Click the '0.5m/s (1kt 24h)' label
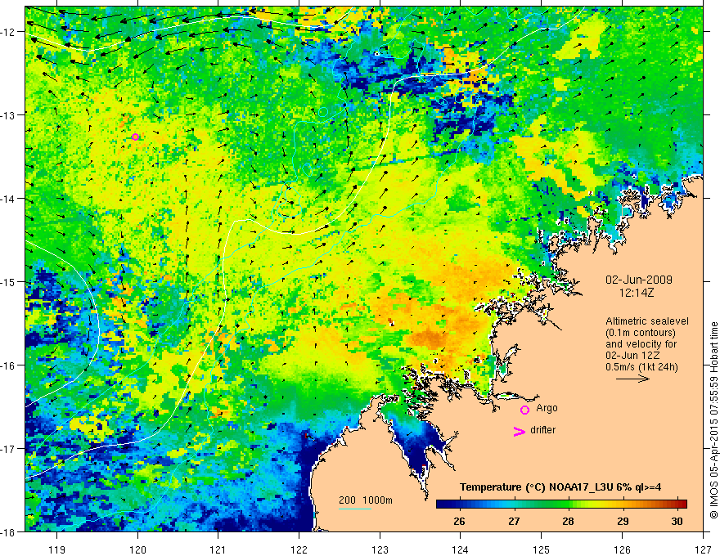Screen dimensions: 720x556 641,367
